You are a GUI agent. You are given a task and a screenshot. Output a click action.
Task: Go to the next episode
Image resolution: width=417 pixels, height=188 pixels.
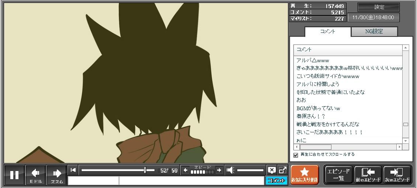pos(397,174)
